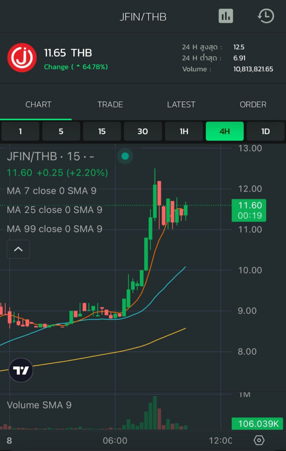Switch to the ORDER tab

(x=253, y=104)
